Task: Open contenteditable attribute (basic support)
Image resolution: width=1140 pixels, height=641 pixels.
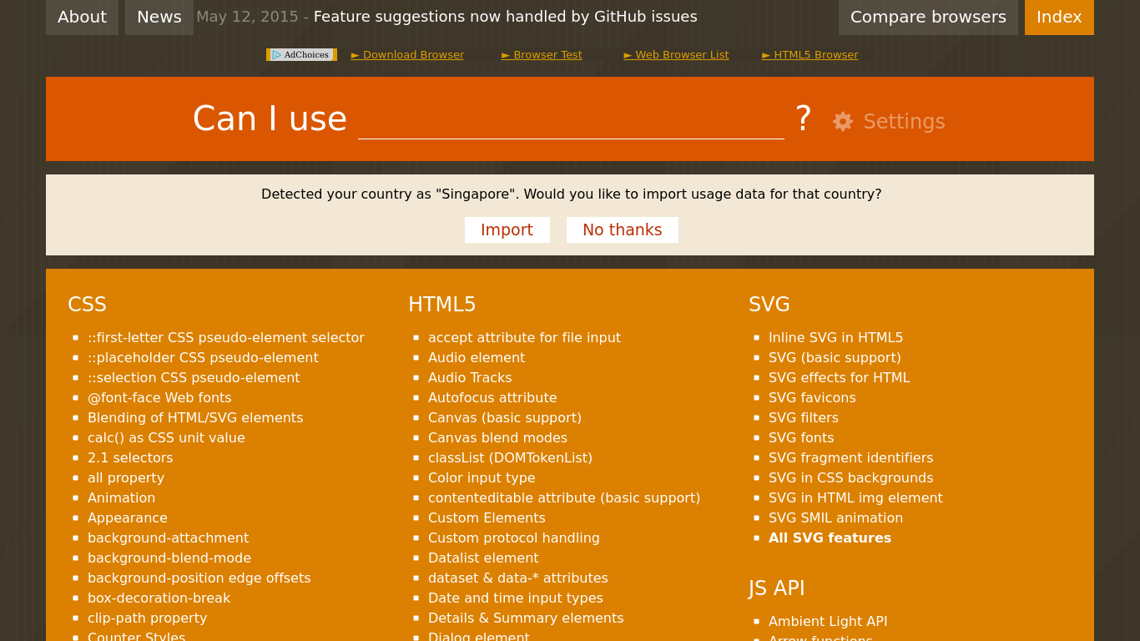Action: tap(564, 498)
